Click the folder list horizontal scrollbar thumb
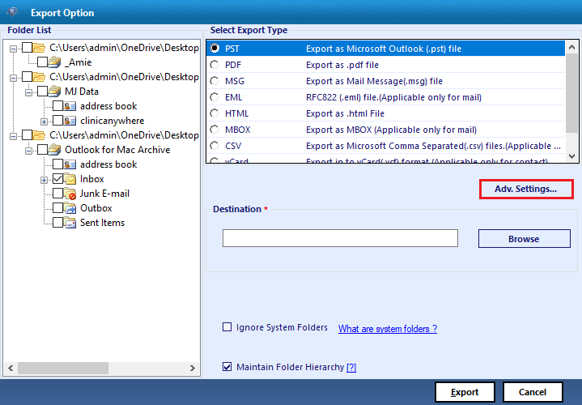The width and height of the screenshot is (582, 405). click(x=63, y=368)
